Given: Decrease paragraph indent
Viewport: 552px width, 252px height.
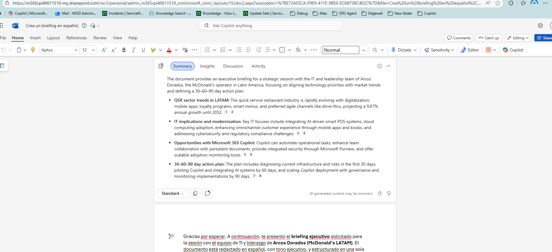Looking at the screenshot, I should 248,50.
